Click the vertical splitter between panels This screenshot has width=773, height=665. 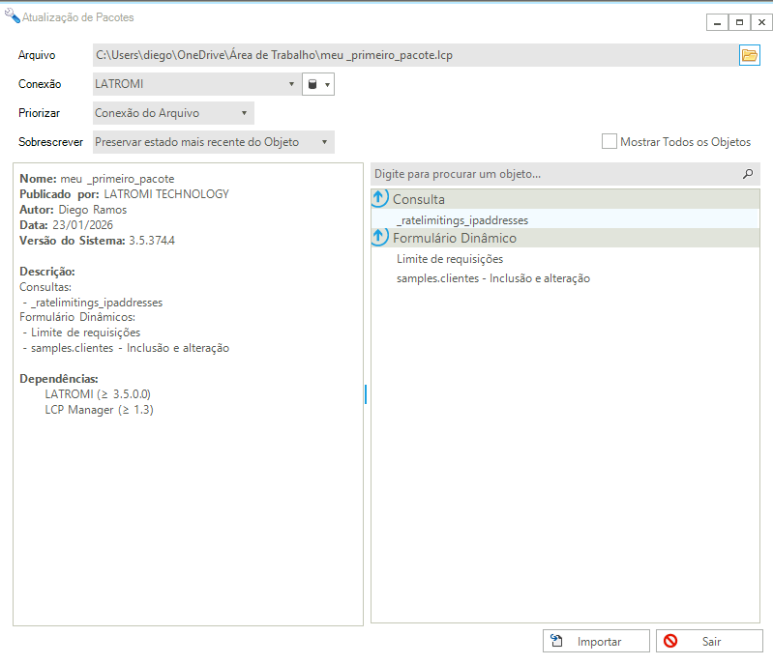coord(366,394)
